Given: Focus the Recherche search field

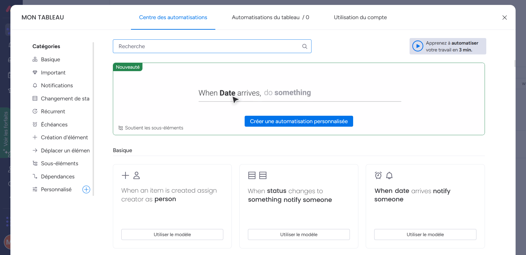Looking at the screenshot, I should [208, 46].
